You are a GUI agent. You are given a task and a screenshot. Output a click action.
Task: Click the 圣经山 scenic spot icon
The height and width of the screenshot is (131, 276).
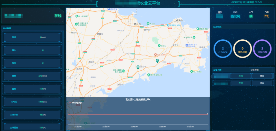coord(159,46)
